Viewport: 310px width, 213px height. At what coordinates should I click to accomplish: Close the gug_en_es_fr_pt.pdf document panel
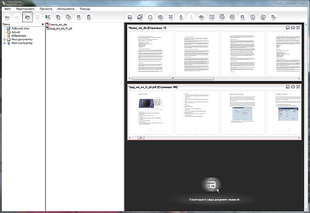(298, 87)
